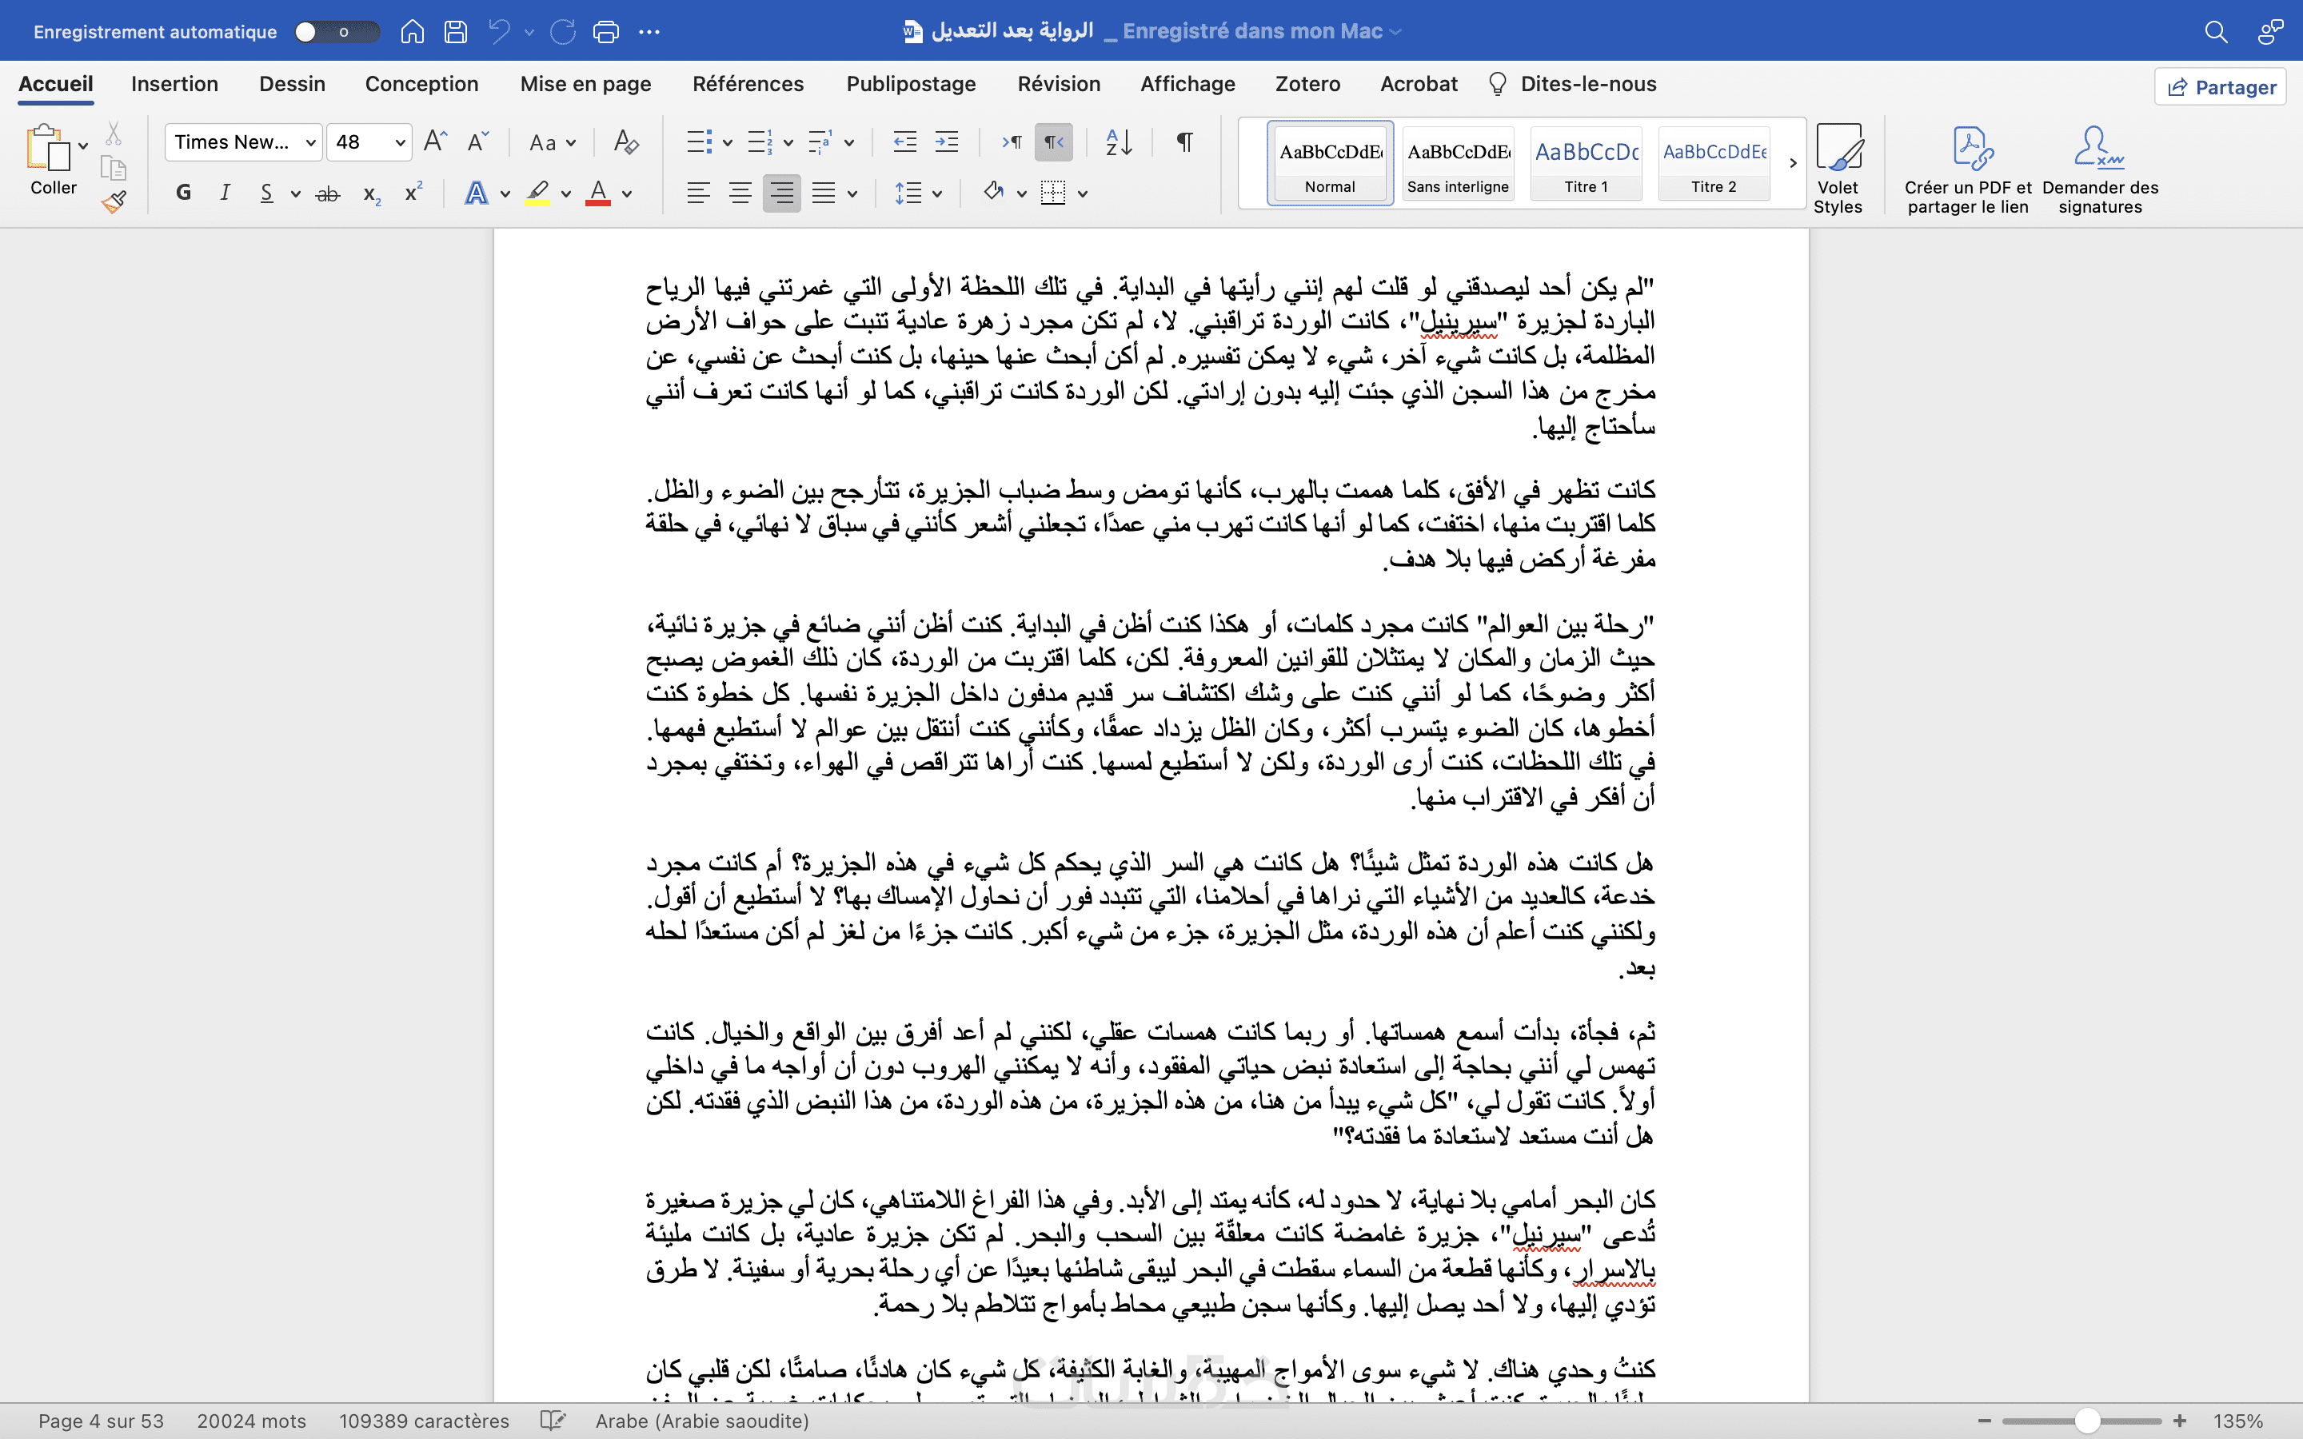
Task: Click the Partager button
Action: coord(2220,88)
